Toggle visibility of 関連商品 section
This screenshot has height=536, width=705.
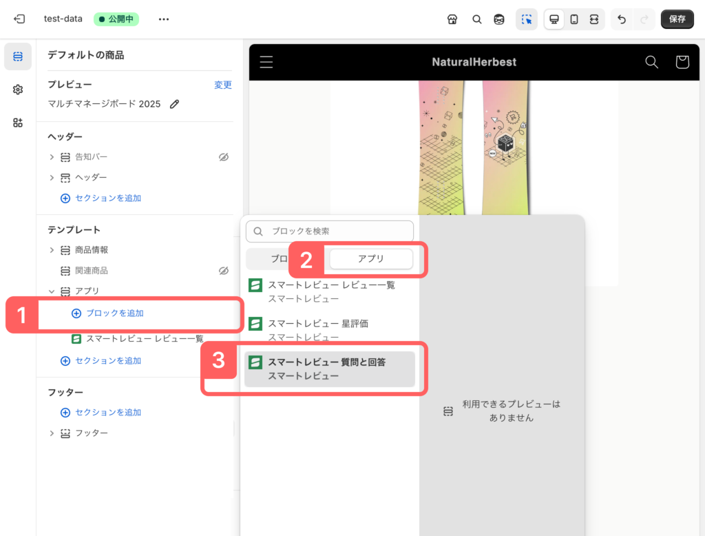point(223,271)
